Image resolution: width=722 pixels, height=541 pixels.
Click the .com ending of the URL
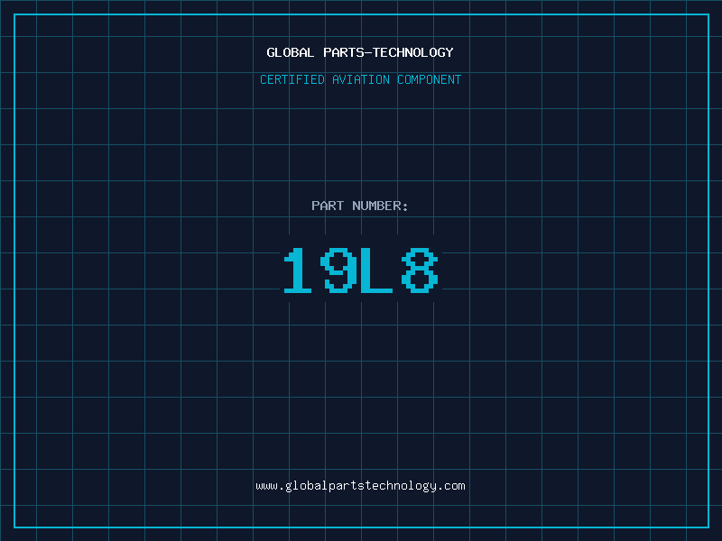point(451,485)
